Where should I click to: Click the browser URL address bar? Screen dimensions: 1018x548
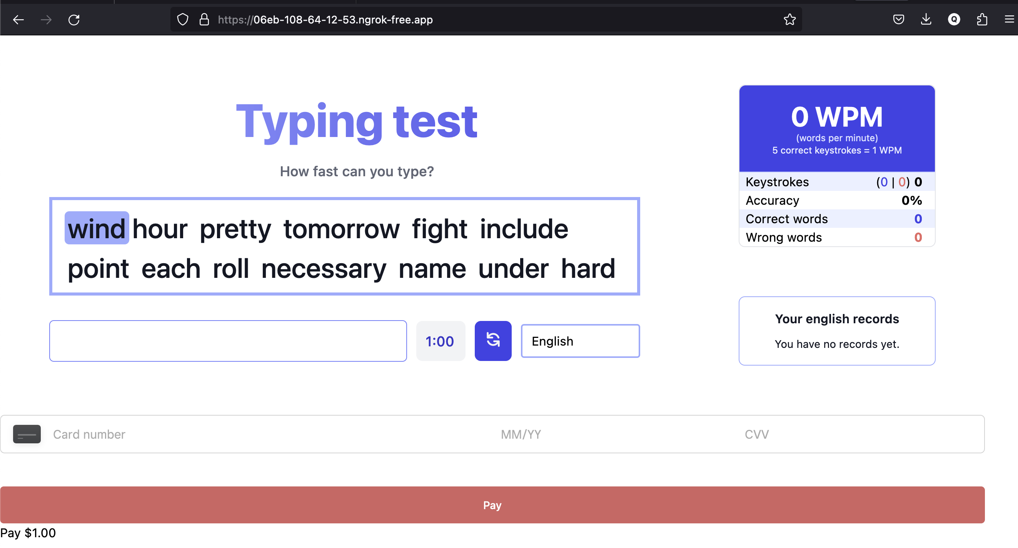(x=474, y=20)
